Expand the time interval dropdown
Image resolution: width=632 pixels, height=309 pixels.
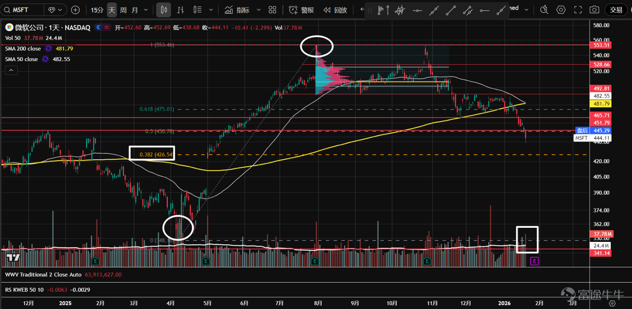pyautogui.click(x=146, y=10)
